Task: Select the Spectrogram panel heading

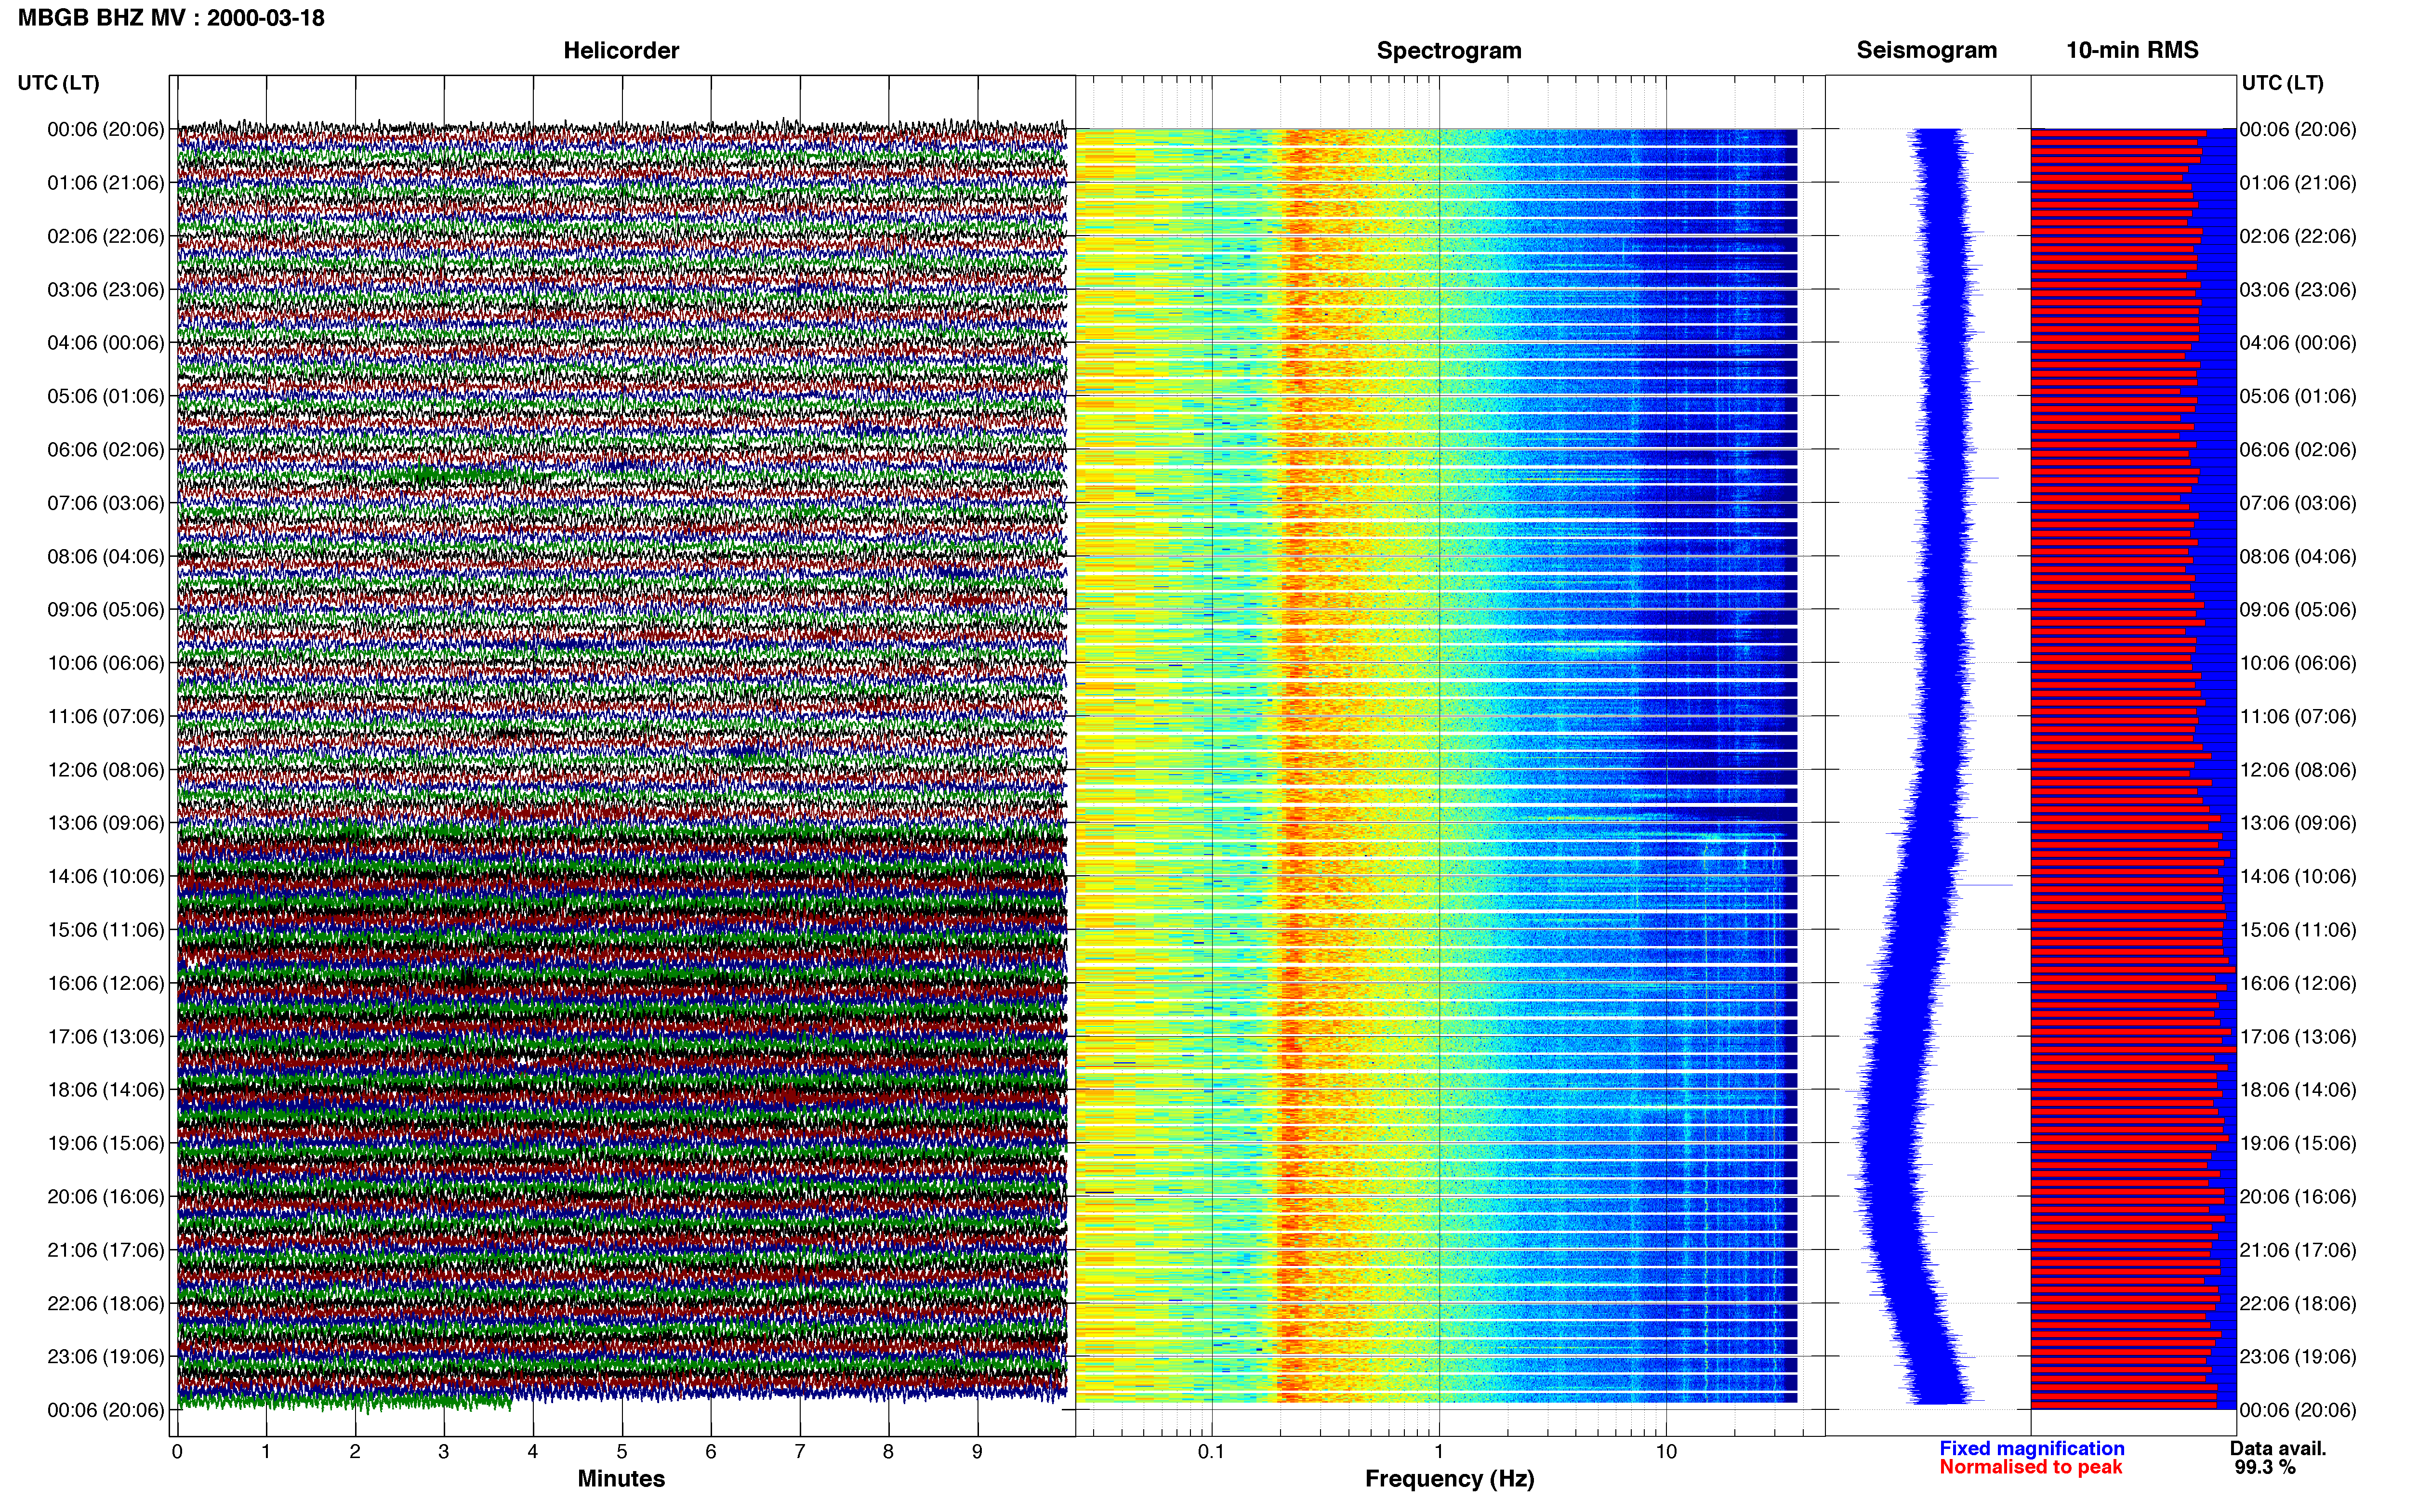Action: 1449,50
